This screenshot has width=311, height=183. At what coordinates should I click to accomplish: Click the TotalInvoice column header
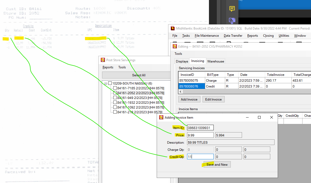pyautogui.click(x=278, y=75)
